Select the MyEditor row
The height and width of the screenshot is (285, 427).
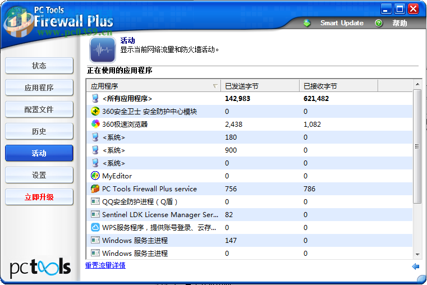(x=250, y=176)
